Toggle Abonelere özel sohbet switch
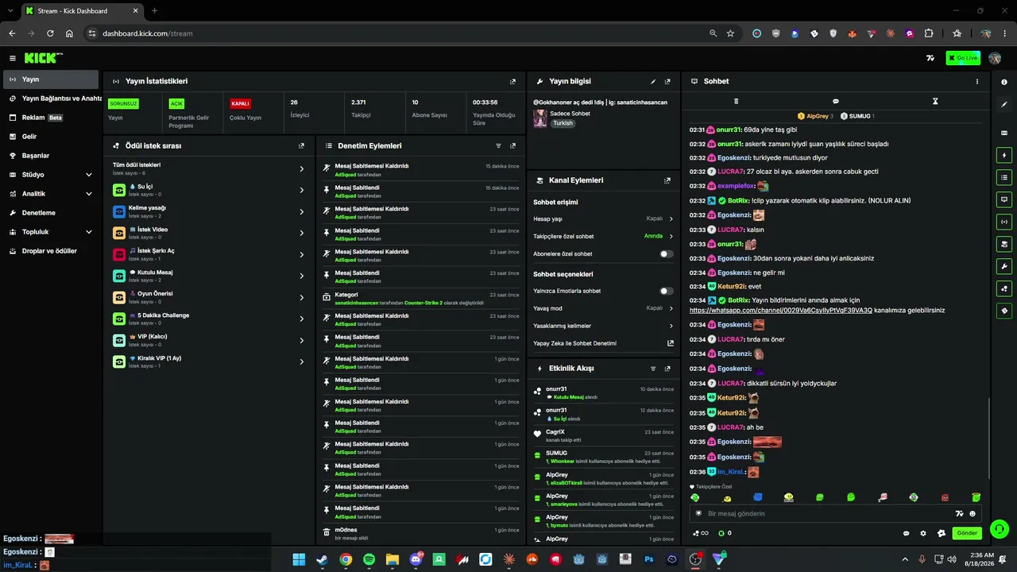 pos(667,254)
